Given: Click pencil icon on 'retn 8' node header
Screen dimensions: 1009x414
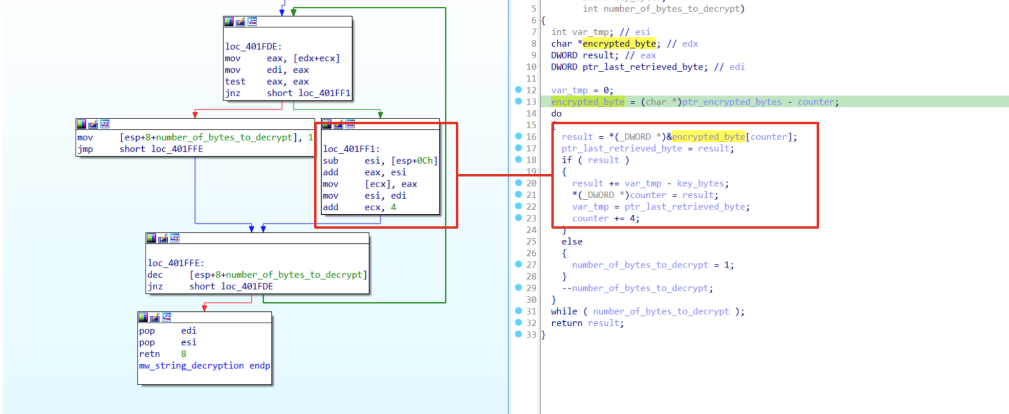Looking at the screenshot, I should click(154, 317).
